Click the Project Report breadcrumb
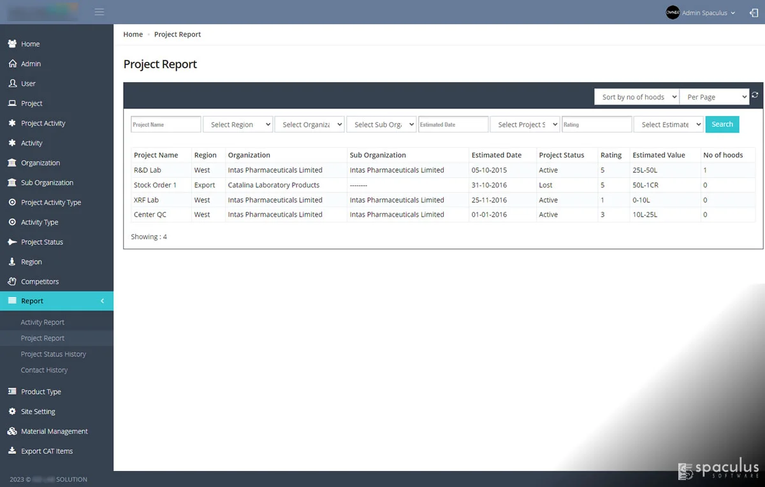 point(177,34)
